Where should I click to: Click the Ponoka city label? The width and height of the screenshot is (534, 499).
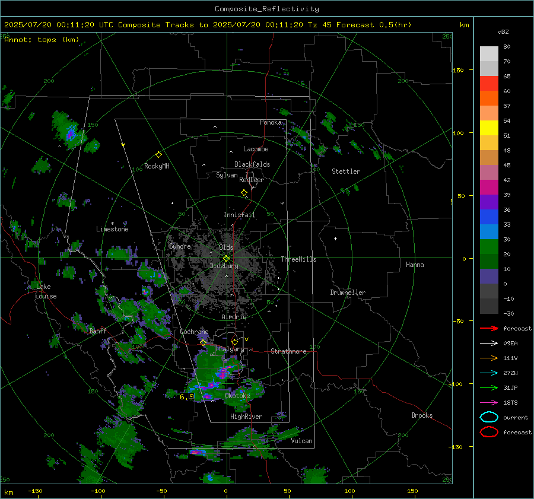point(271,122)
